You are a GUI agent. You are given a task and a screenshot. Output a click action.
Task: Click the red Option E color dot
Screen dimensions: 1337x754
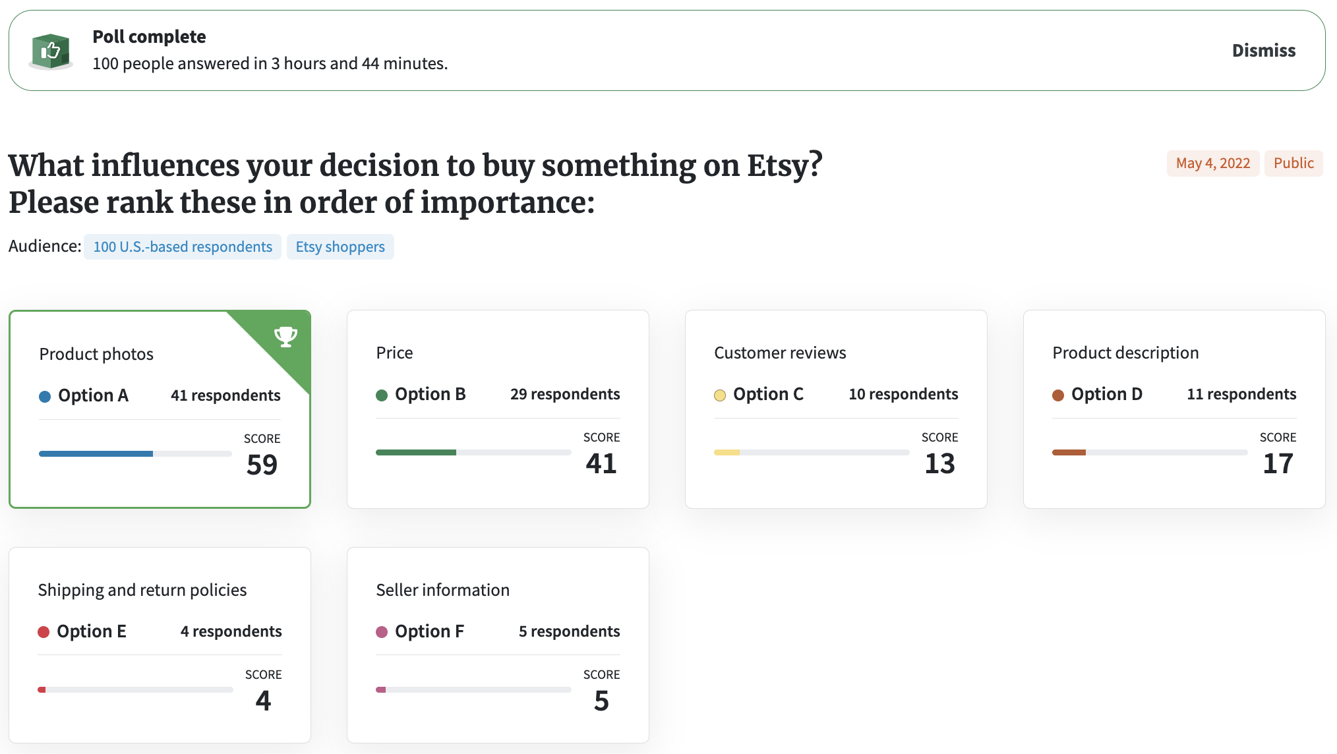(44, 632)
